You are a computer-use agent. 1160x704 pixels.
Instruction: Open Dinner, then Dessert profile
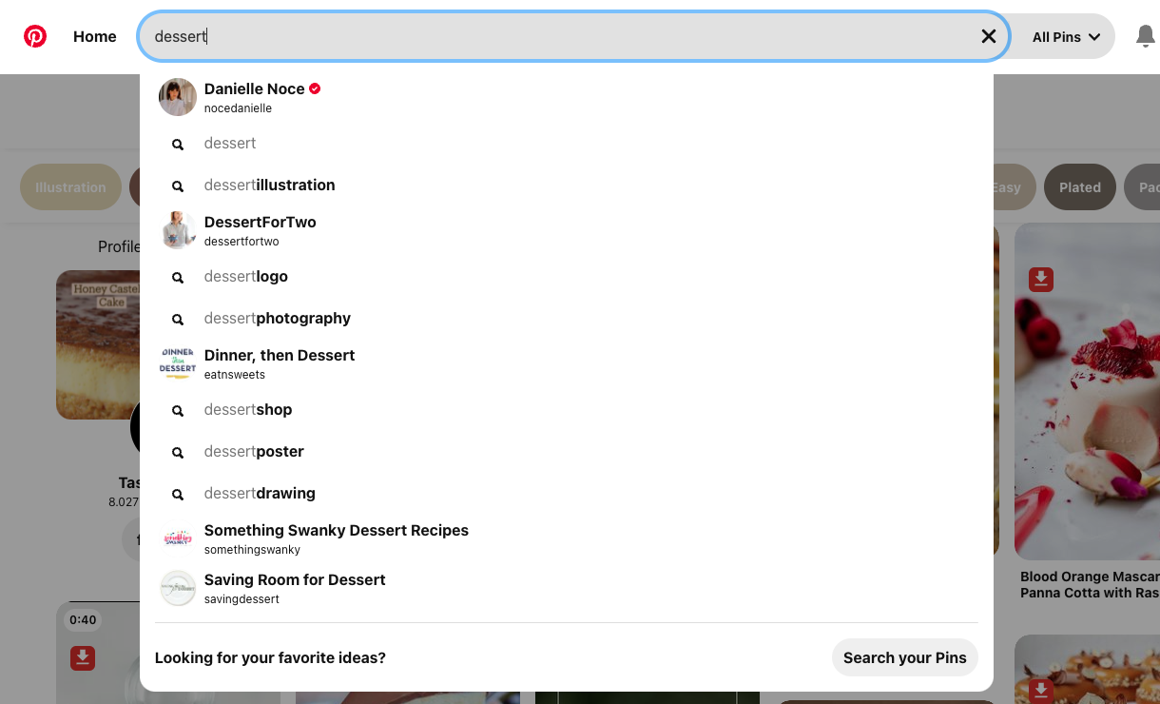pos(567,363)
